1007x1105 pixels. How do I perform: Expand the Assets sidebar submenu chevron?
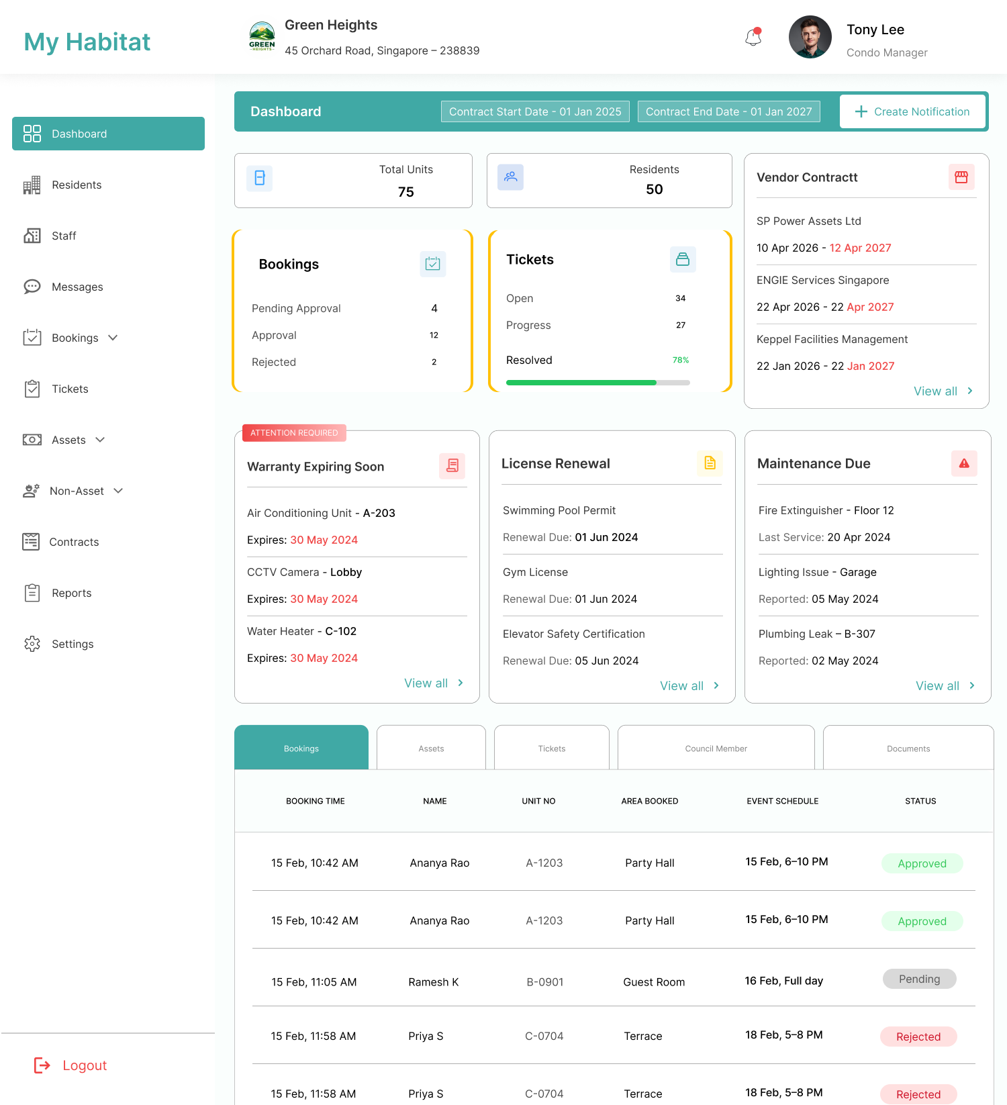point(100,440)
